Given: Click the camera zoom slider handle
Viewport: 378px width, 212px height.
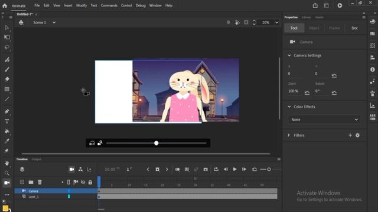Looking at the screenshot, I should point(156,143).
